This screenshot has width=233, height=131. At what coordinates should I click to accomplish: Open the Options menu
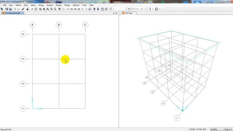[76, 5]
